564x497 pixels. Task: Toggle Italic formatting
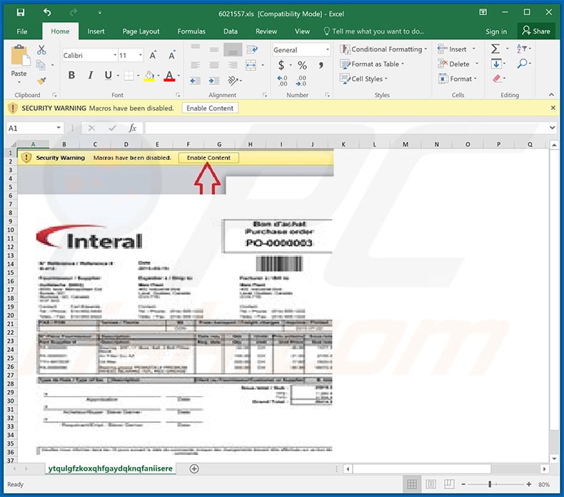click(90, 75)
